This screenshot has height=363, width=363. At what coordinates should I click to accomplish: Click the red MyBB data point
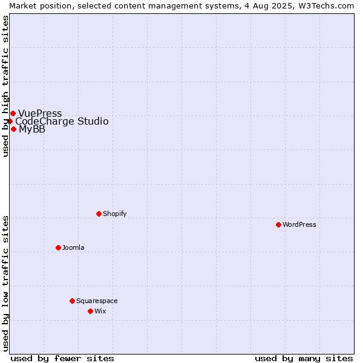click(14, 129)
